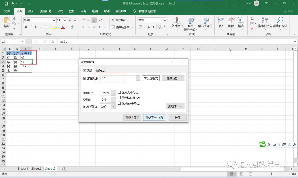Click 选项 << Options button
Image resolution: width=298 pixels, height=178 pixels.
click(x=175, y=106)
